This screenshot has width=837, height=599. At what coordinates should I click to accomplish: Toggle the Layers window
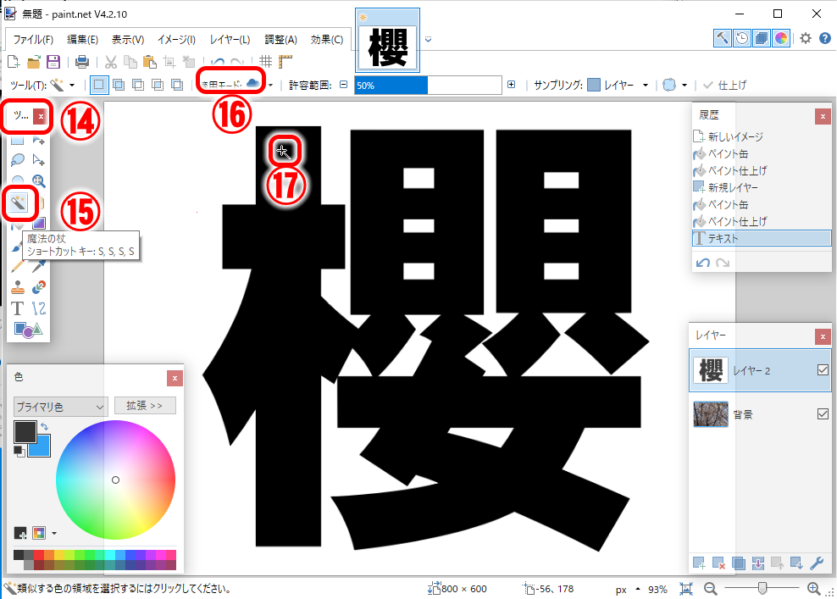[762, 38]
